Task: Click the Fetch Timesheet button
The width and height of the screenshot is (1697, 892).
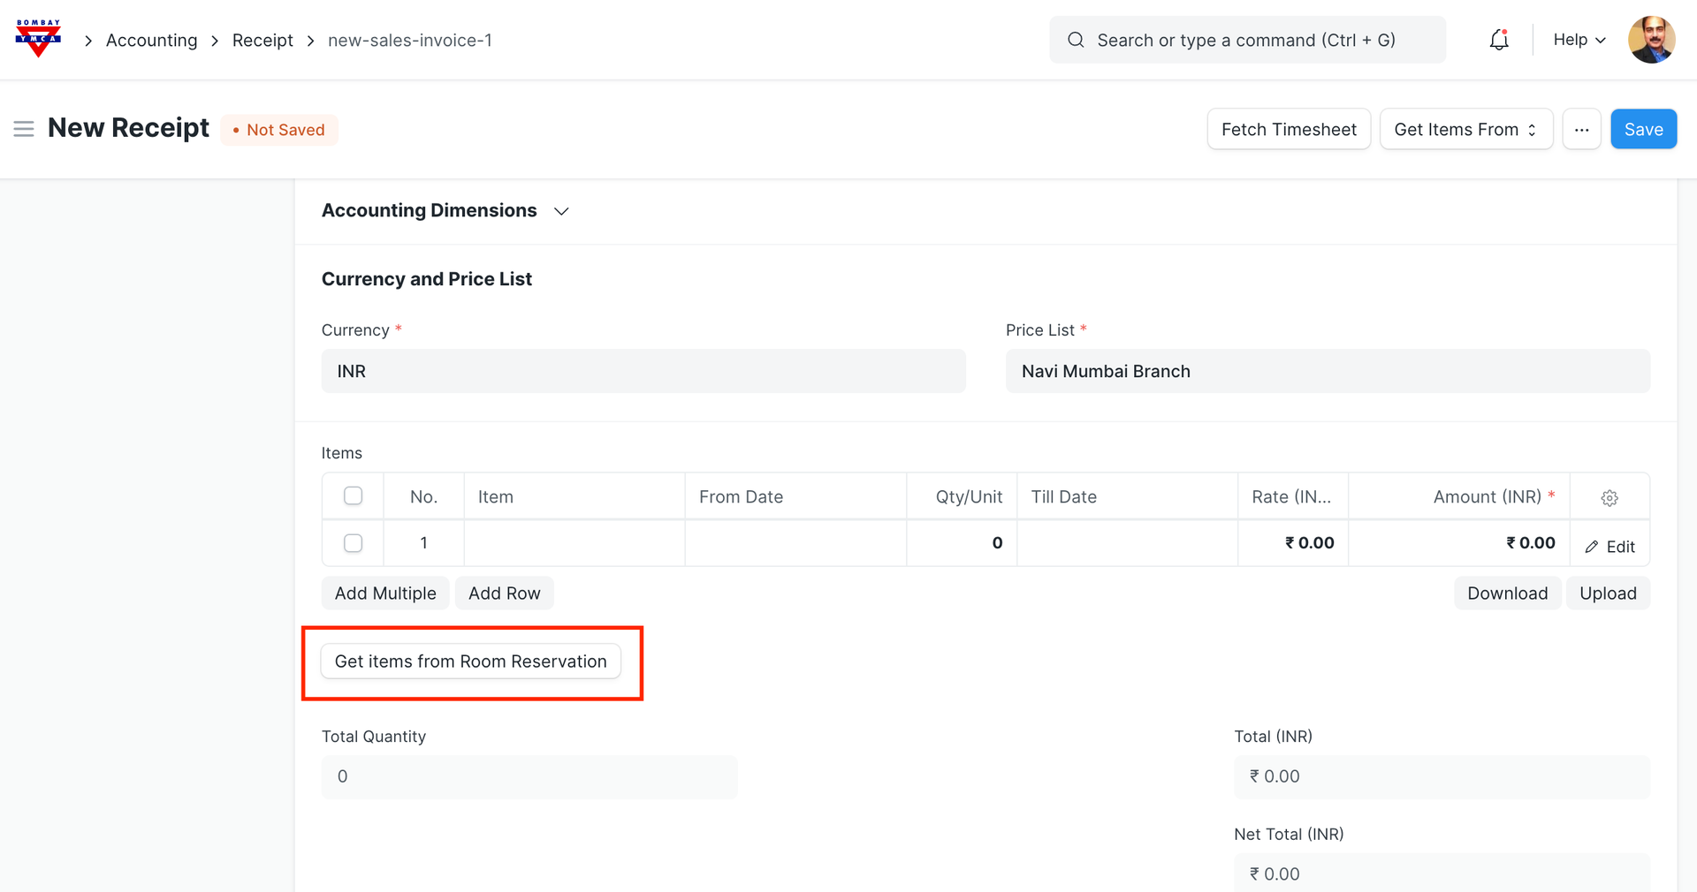Action: pos(1288,129)
